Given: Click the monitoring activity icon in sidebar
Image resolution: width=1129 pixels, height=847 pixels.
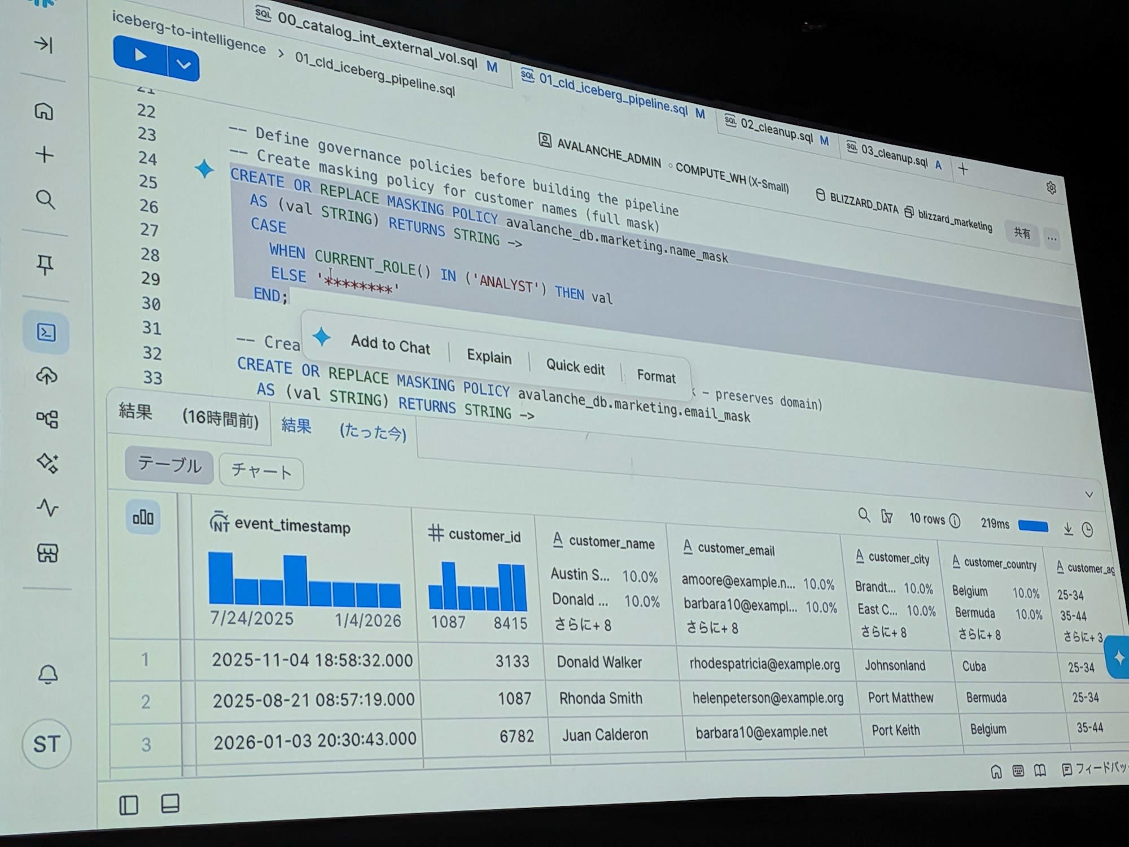Looking at the screenshot, I should [47, 508].
